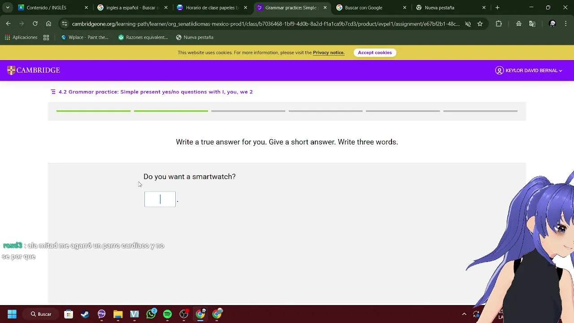Viewport: 574px width, 323px height.
Task: Open the Aplicaciones bookmarks shortcut
Action: [x=21, y=37]
